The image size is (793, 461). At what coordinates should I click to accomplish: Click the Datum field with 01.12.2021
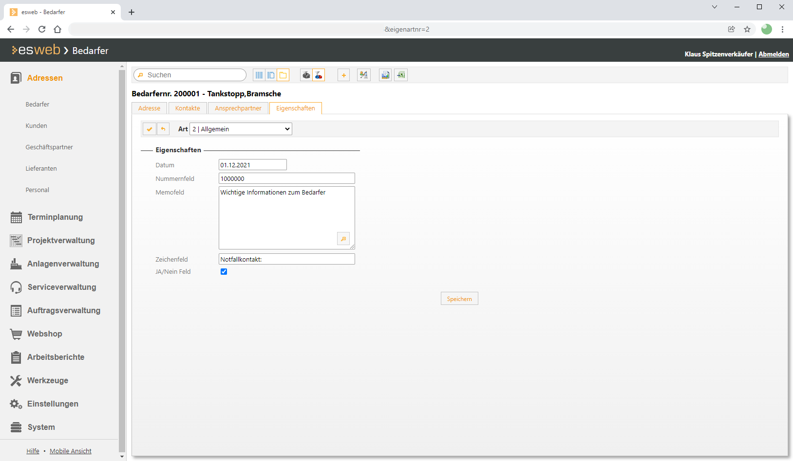[253, 165]
